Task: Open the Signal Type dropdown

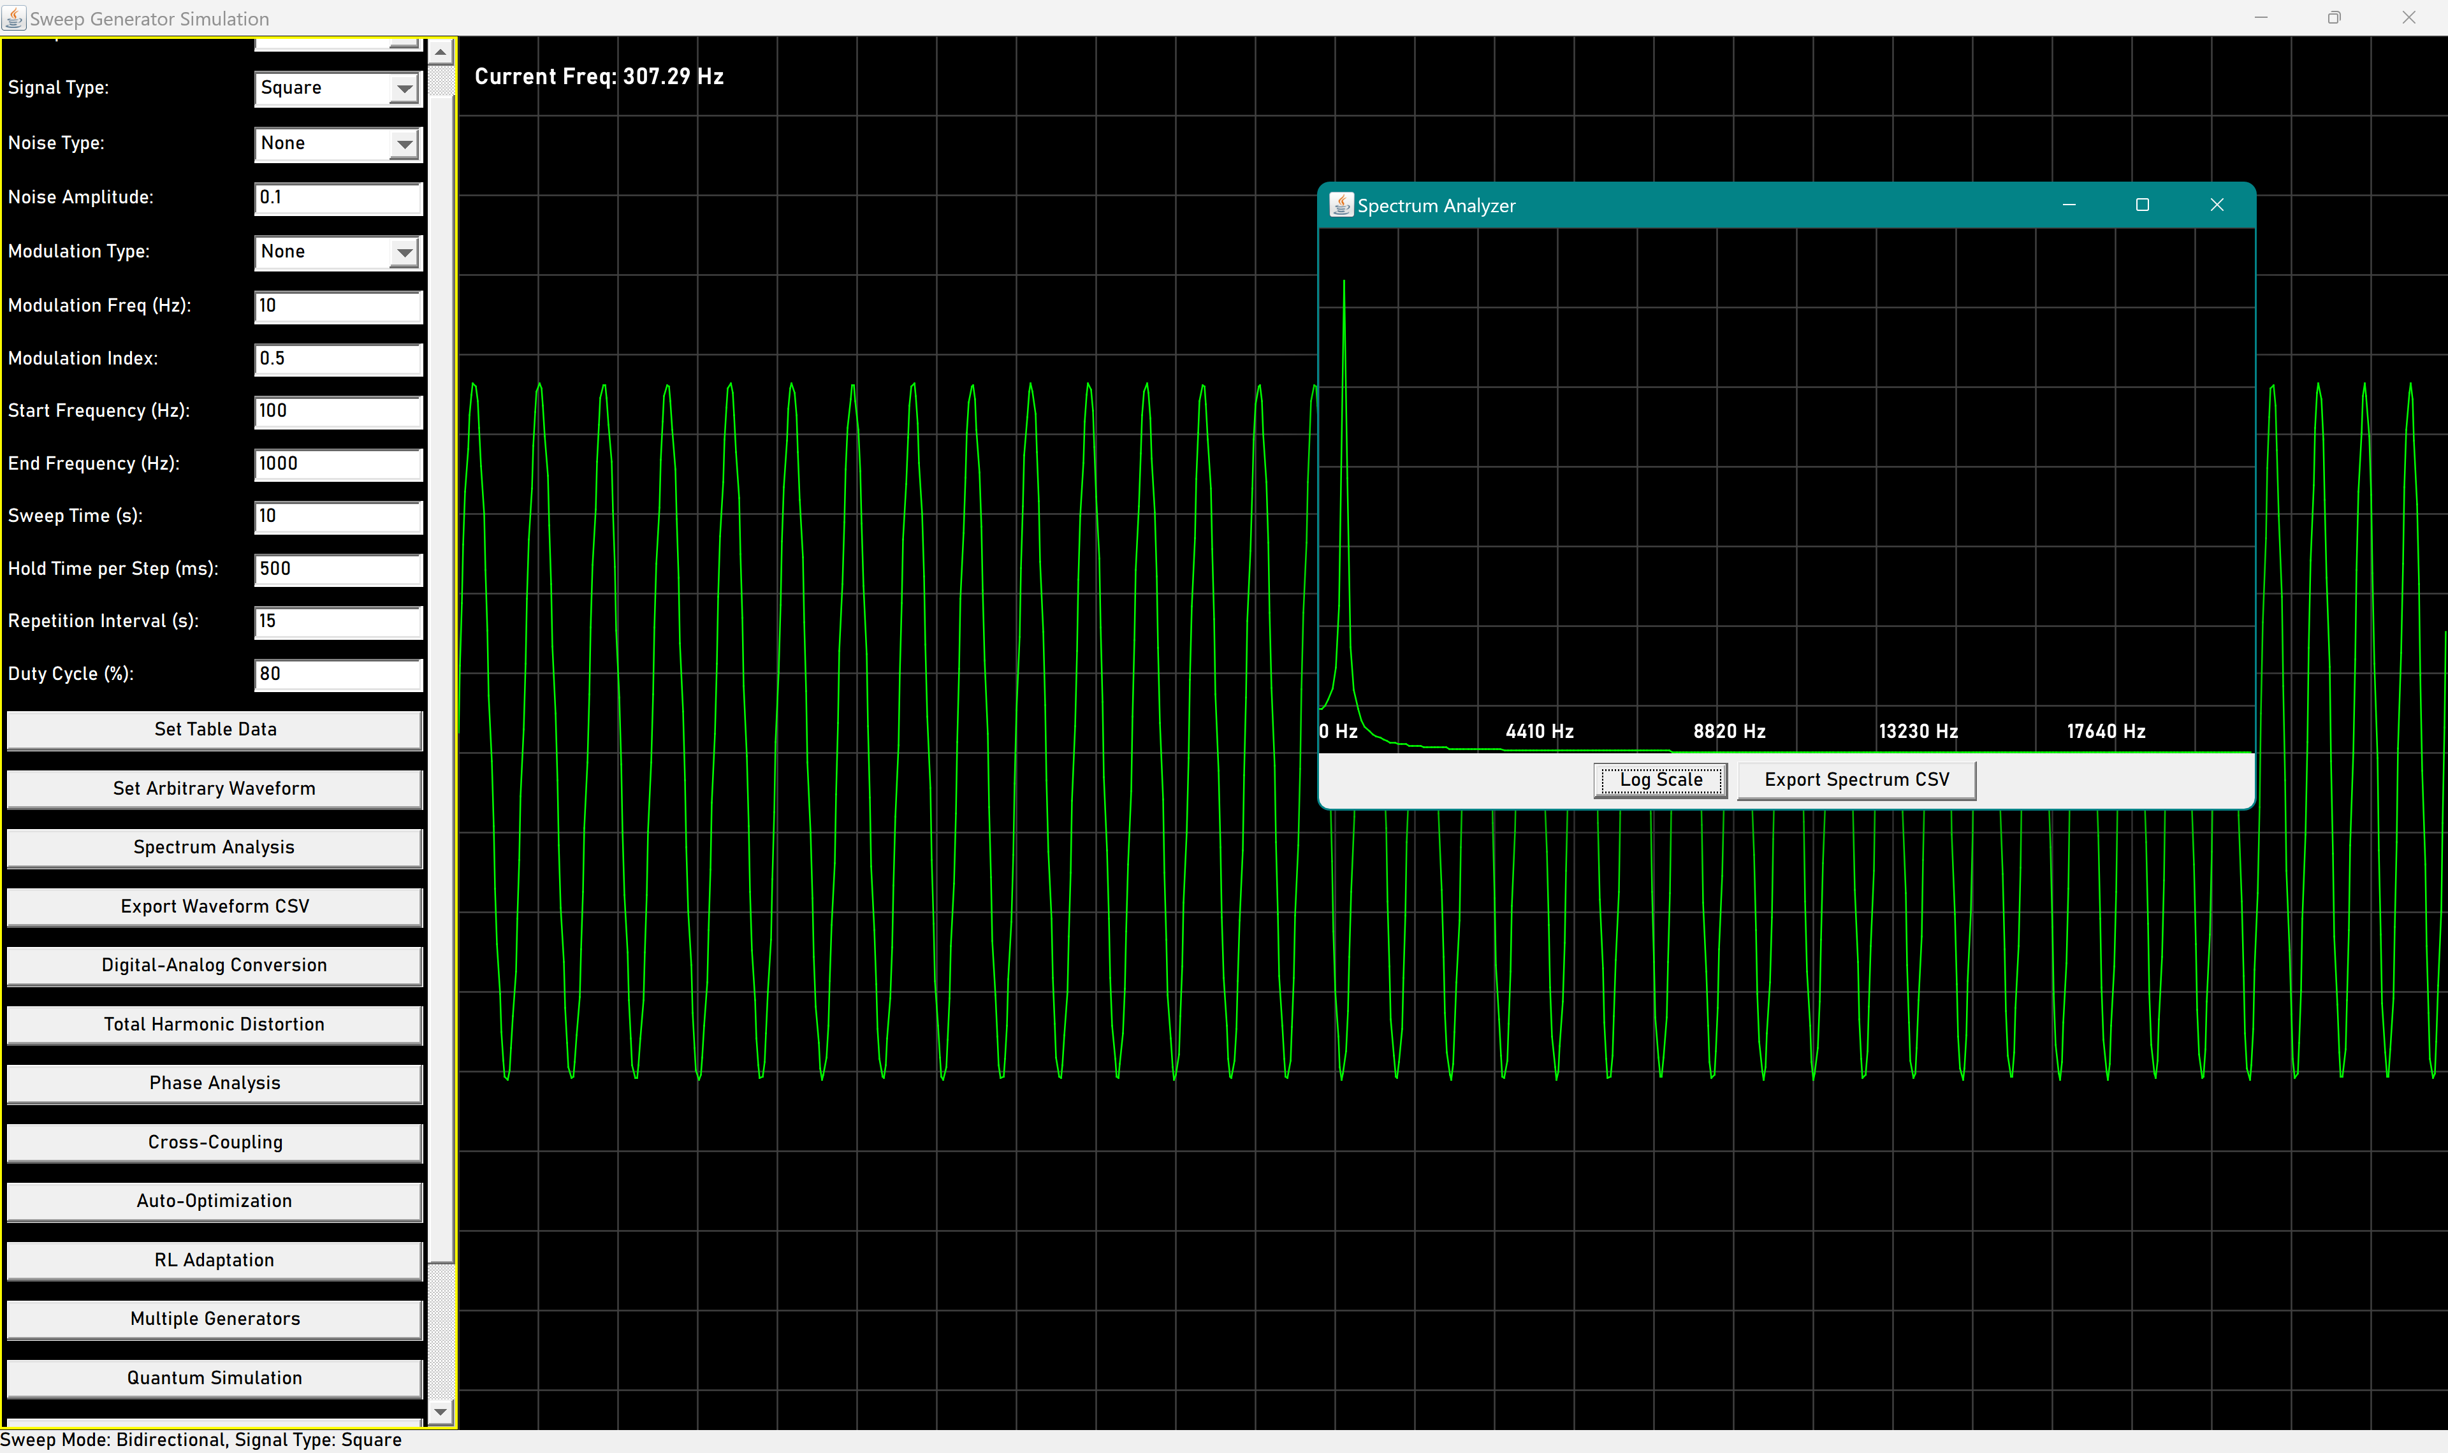Action: coord(404,89)
